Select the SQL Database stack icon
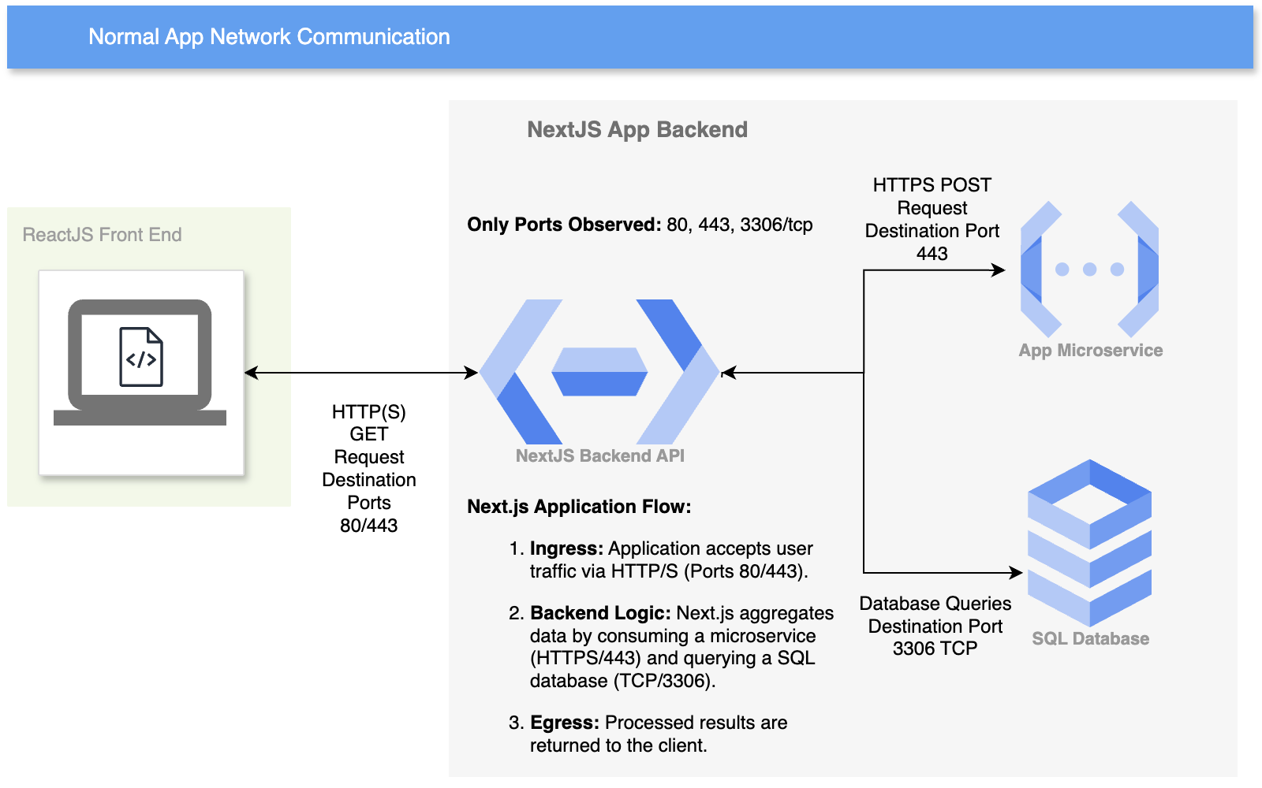Screen dimensions: 1262x788 tap(1089, 543)
